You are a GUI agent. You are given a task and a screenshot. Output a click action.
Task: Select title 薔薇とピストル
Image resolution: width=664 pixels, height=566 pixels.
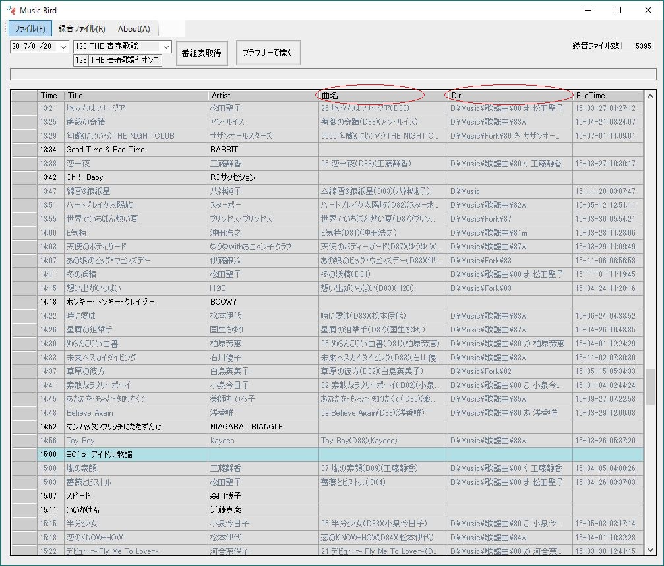(88, 482)
